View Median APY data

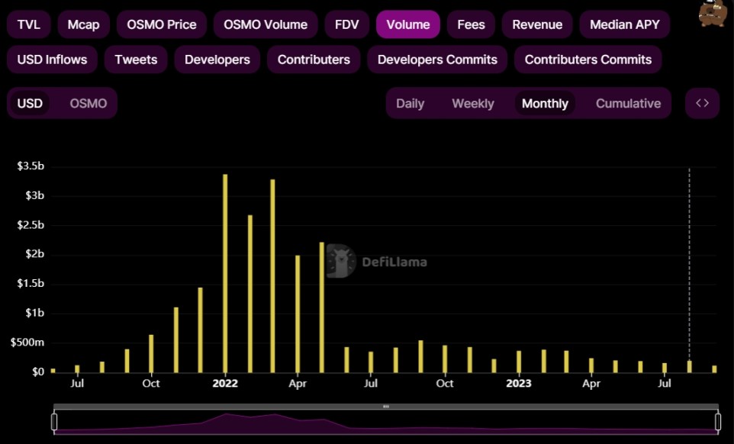(625, 24)
